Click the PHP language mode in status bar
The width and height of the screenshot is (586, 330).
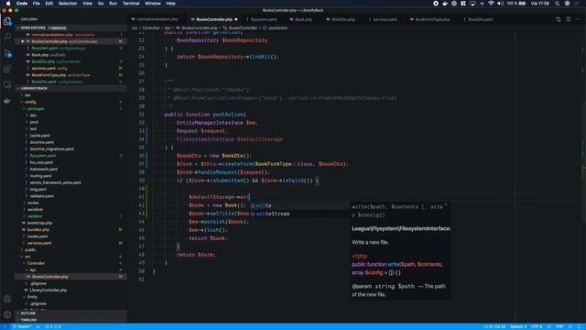point(559,326)
